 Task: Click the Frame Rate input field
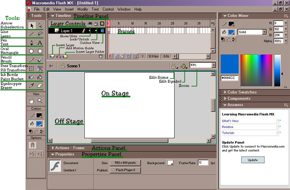pos(203,163)
